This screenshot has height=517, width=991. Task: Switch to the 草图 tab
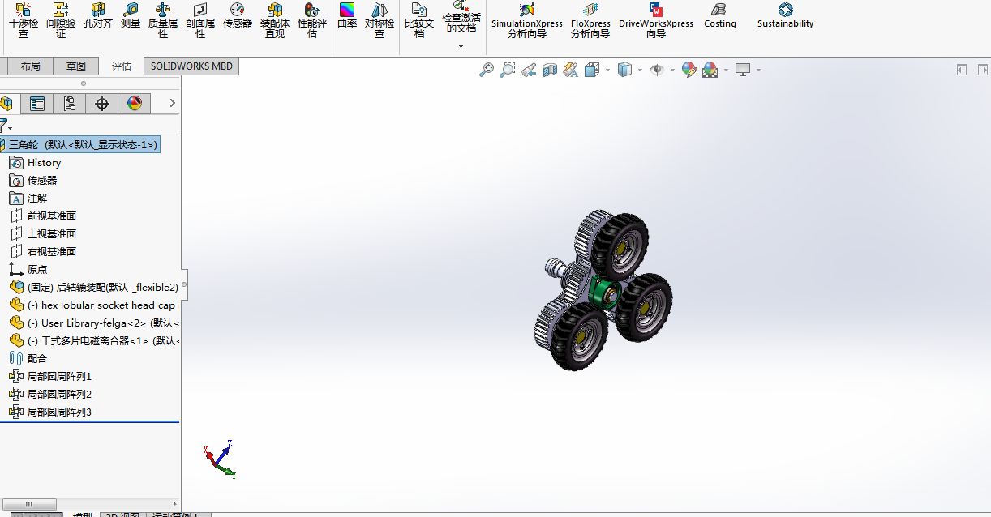click(x=75, y=66)
